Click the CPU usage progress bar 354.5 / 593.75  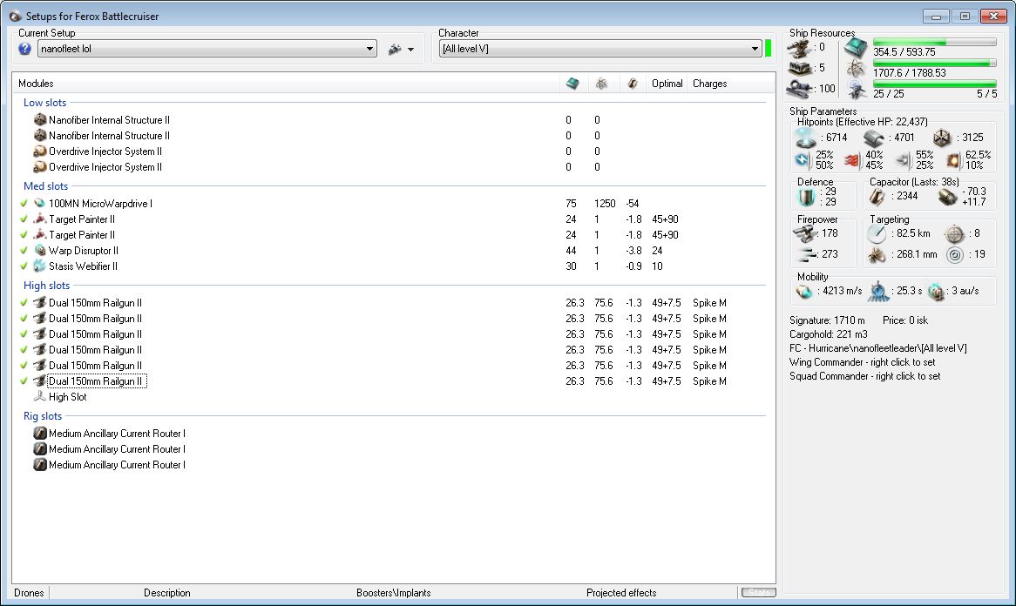pyautogui.click(x=934, y=42)
